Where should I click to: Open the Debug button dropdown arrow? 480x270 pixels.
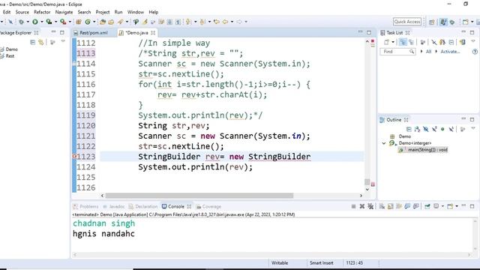tap(28, 22)
